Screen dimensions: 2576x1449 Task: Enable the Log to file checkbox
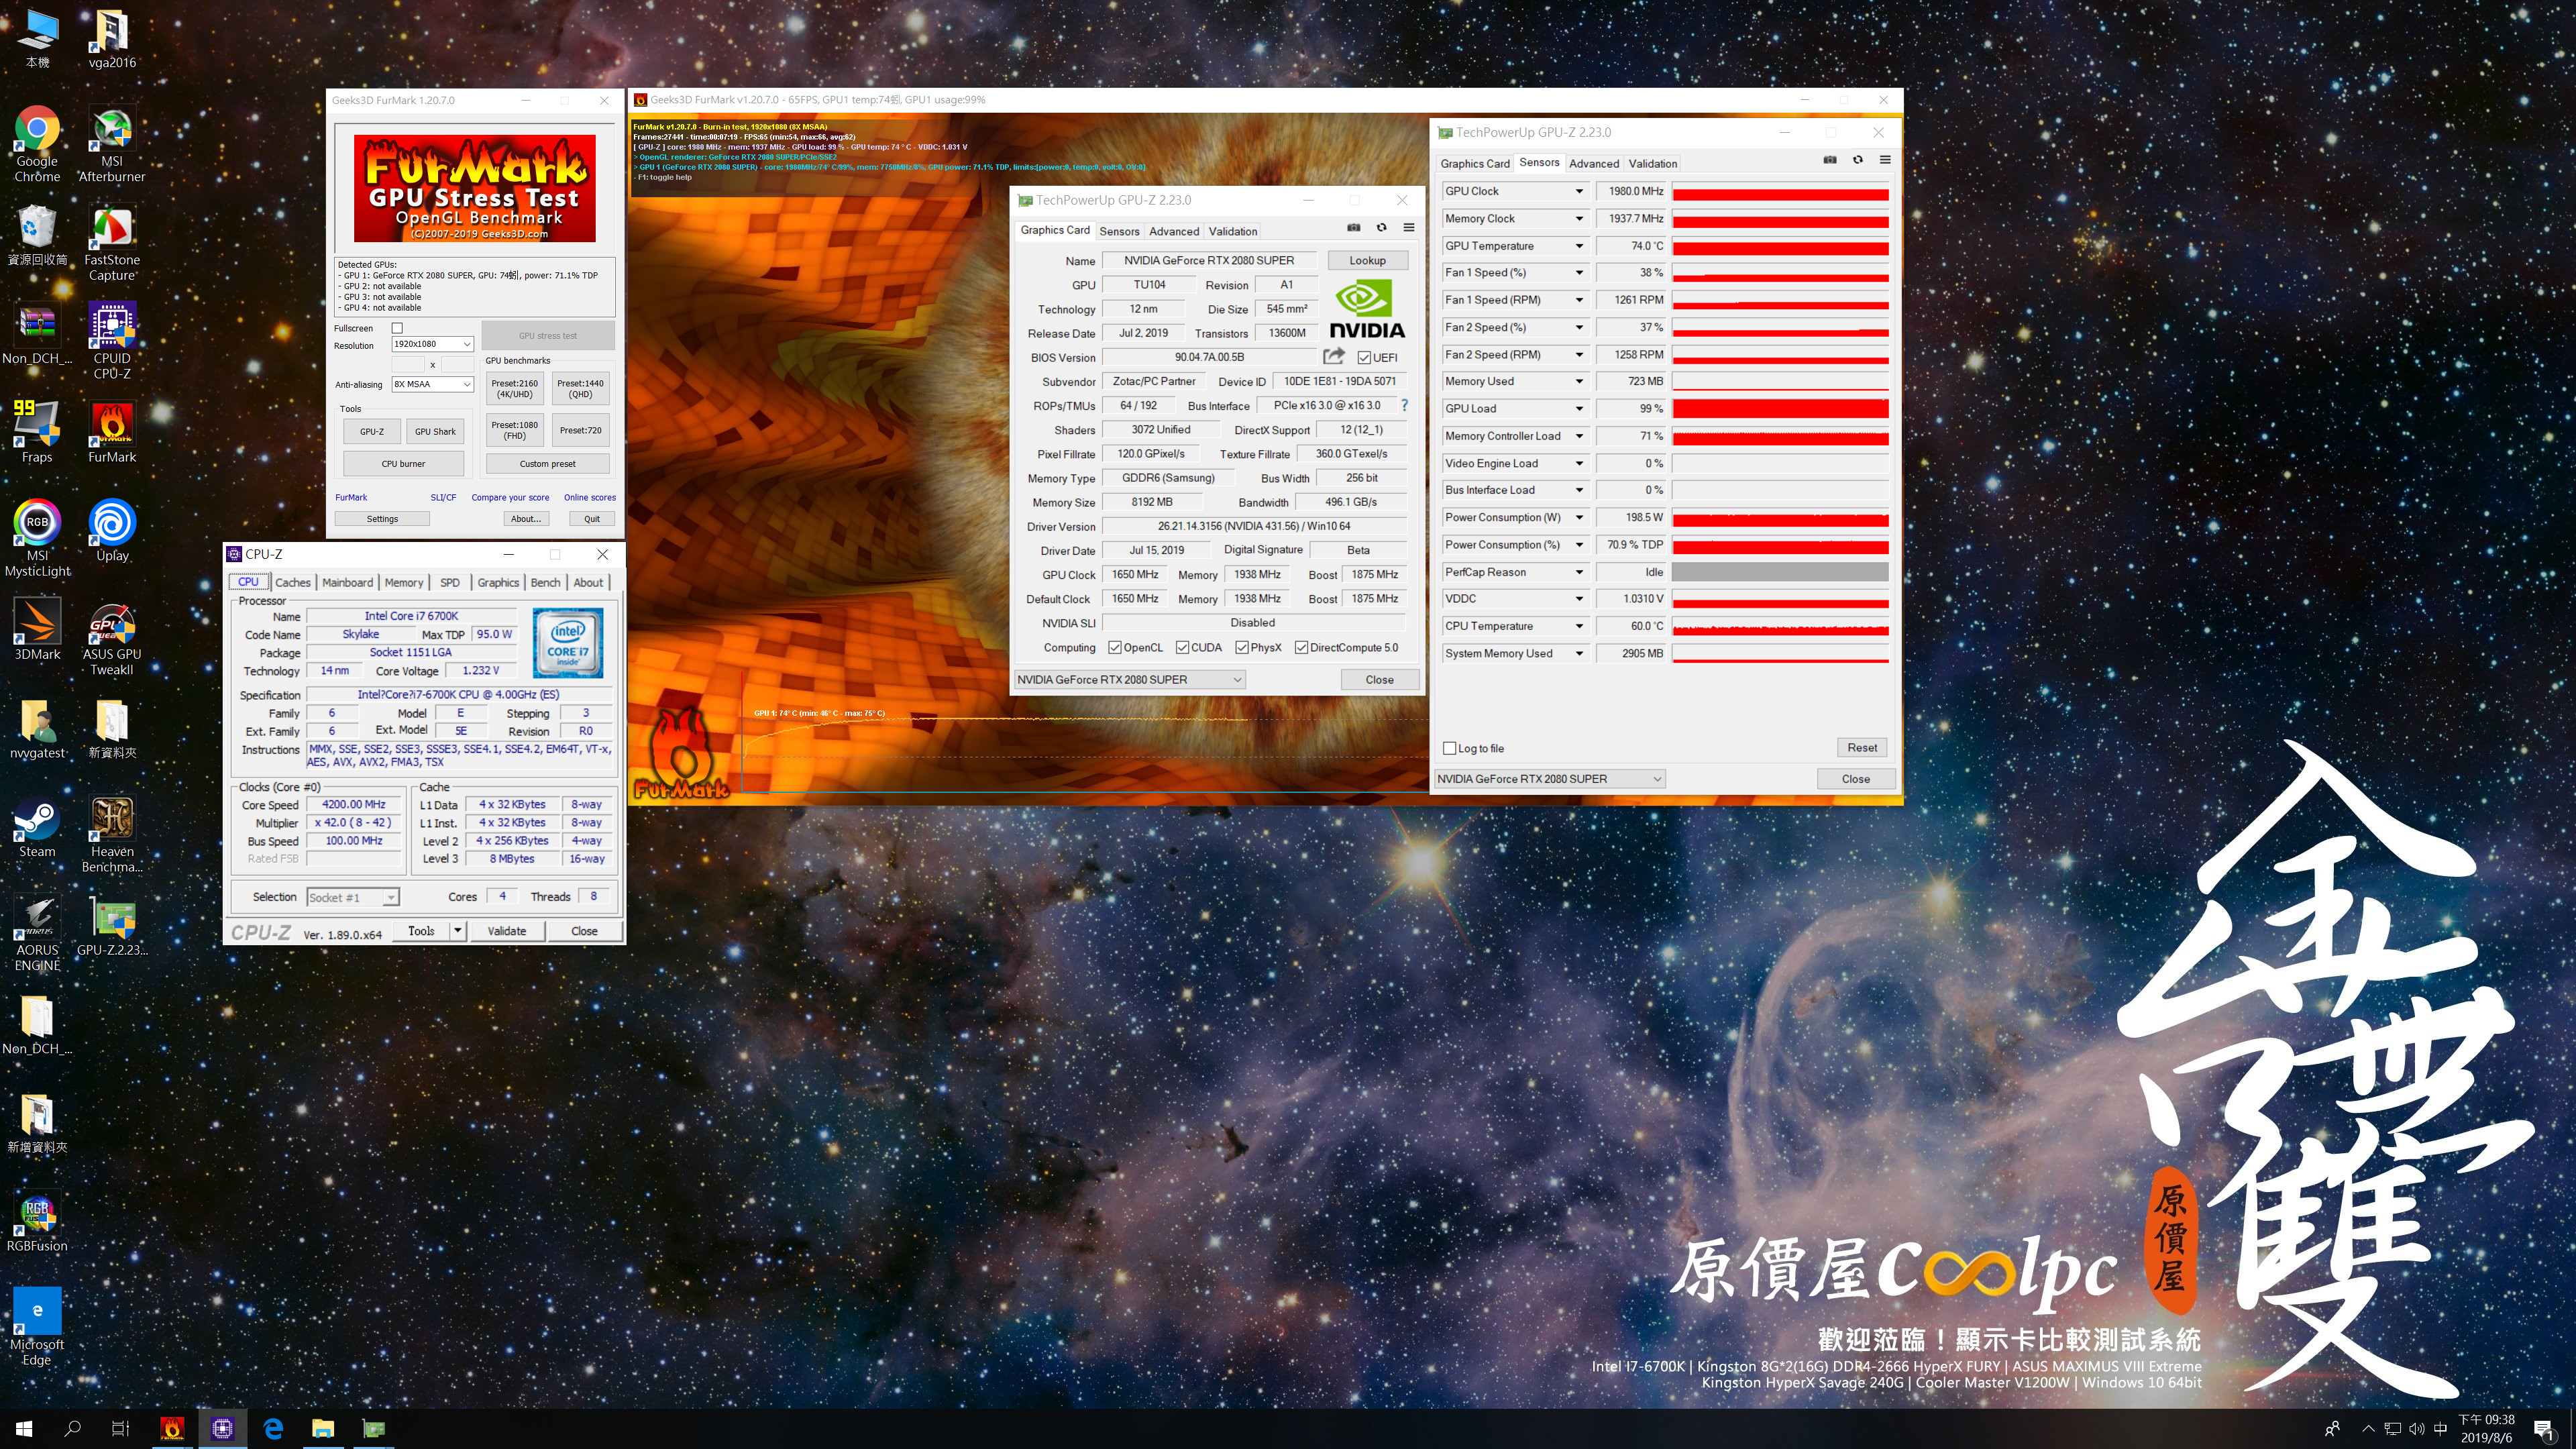pyautogui.click(x=1450, y=749)
